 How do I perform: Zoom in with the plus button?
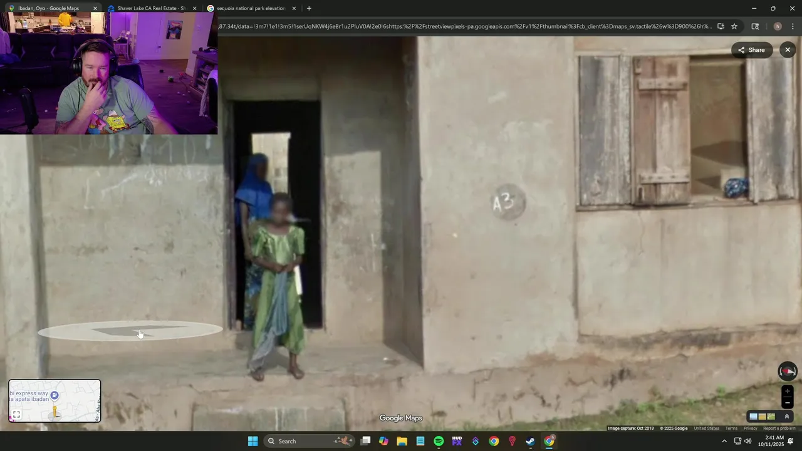click(788, 391)
